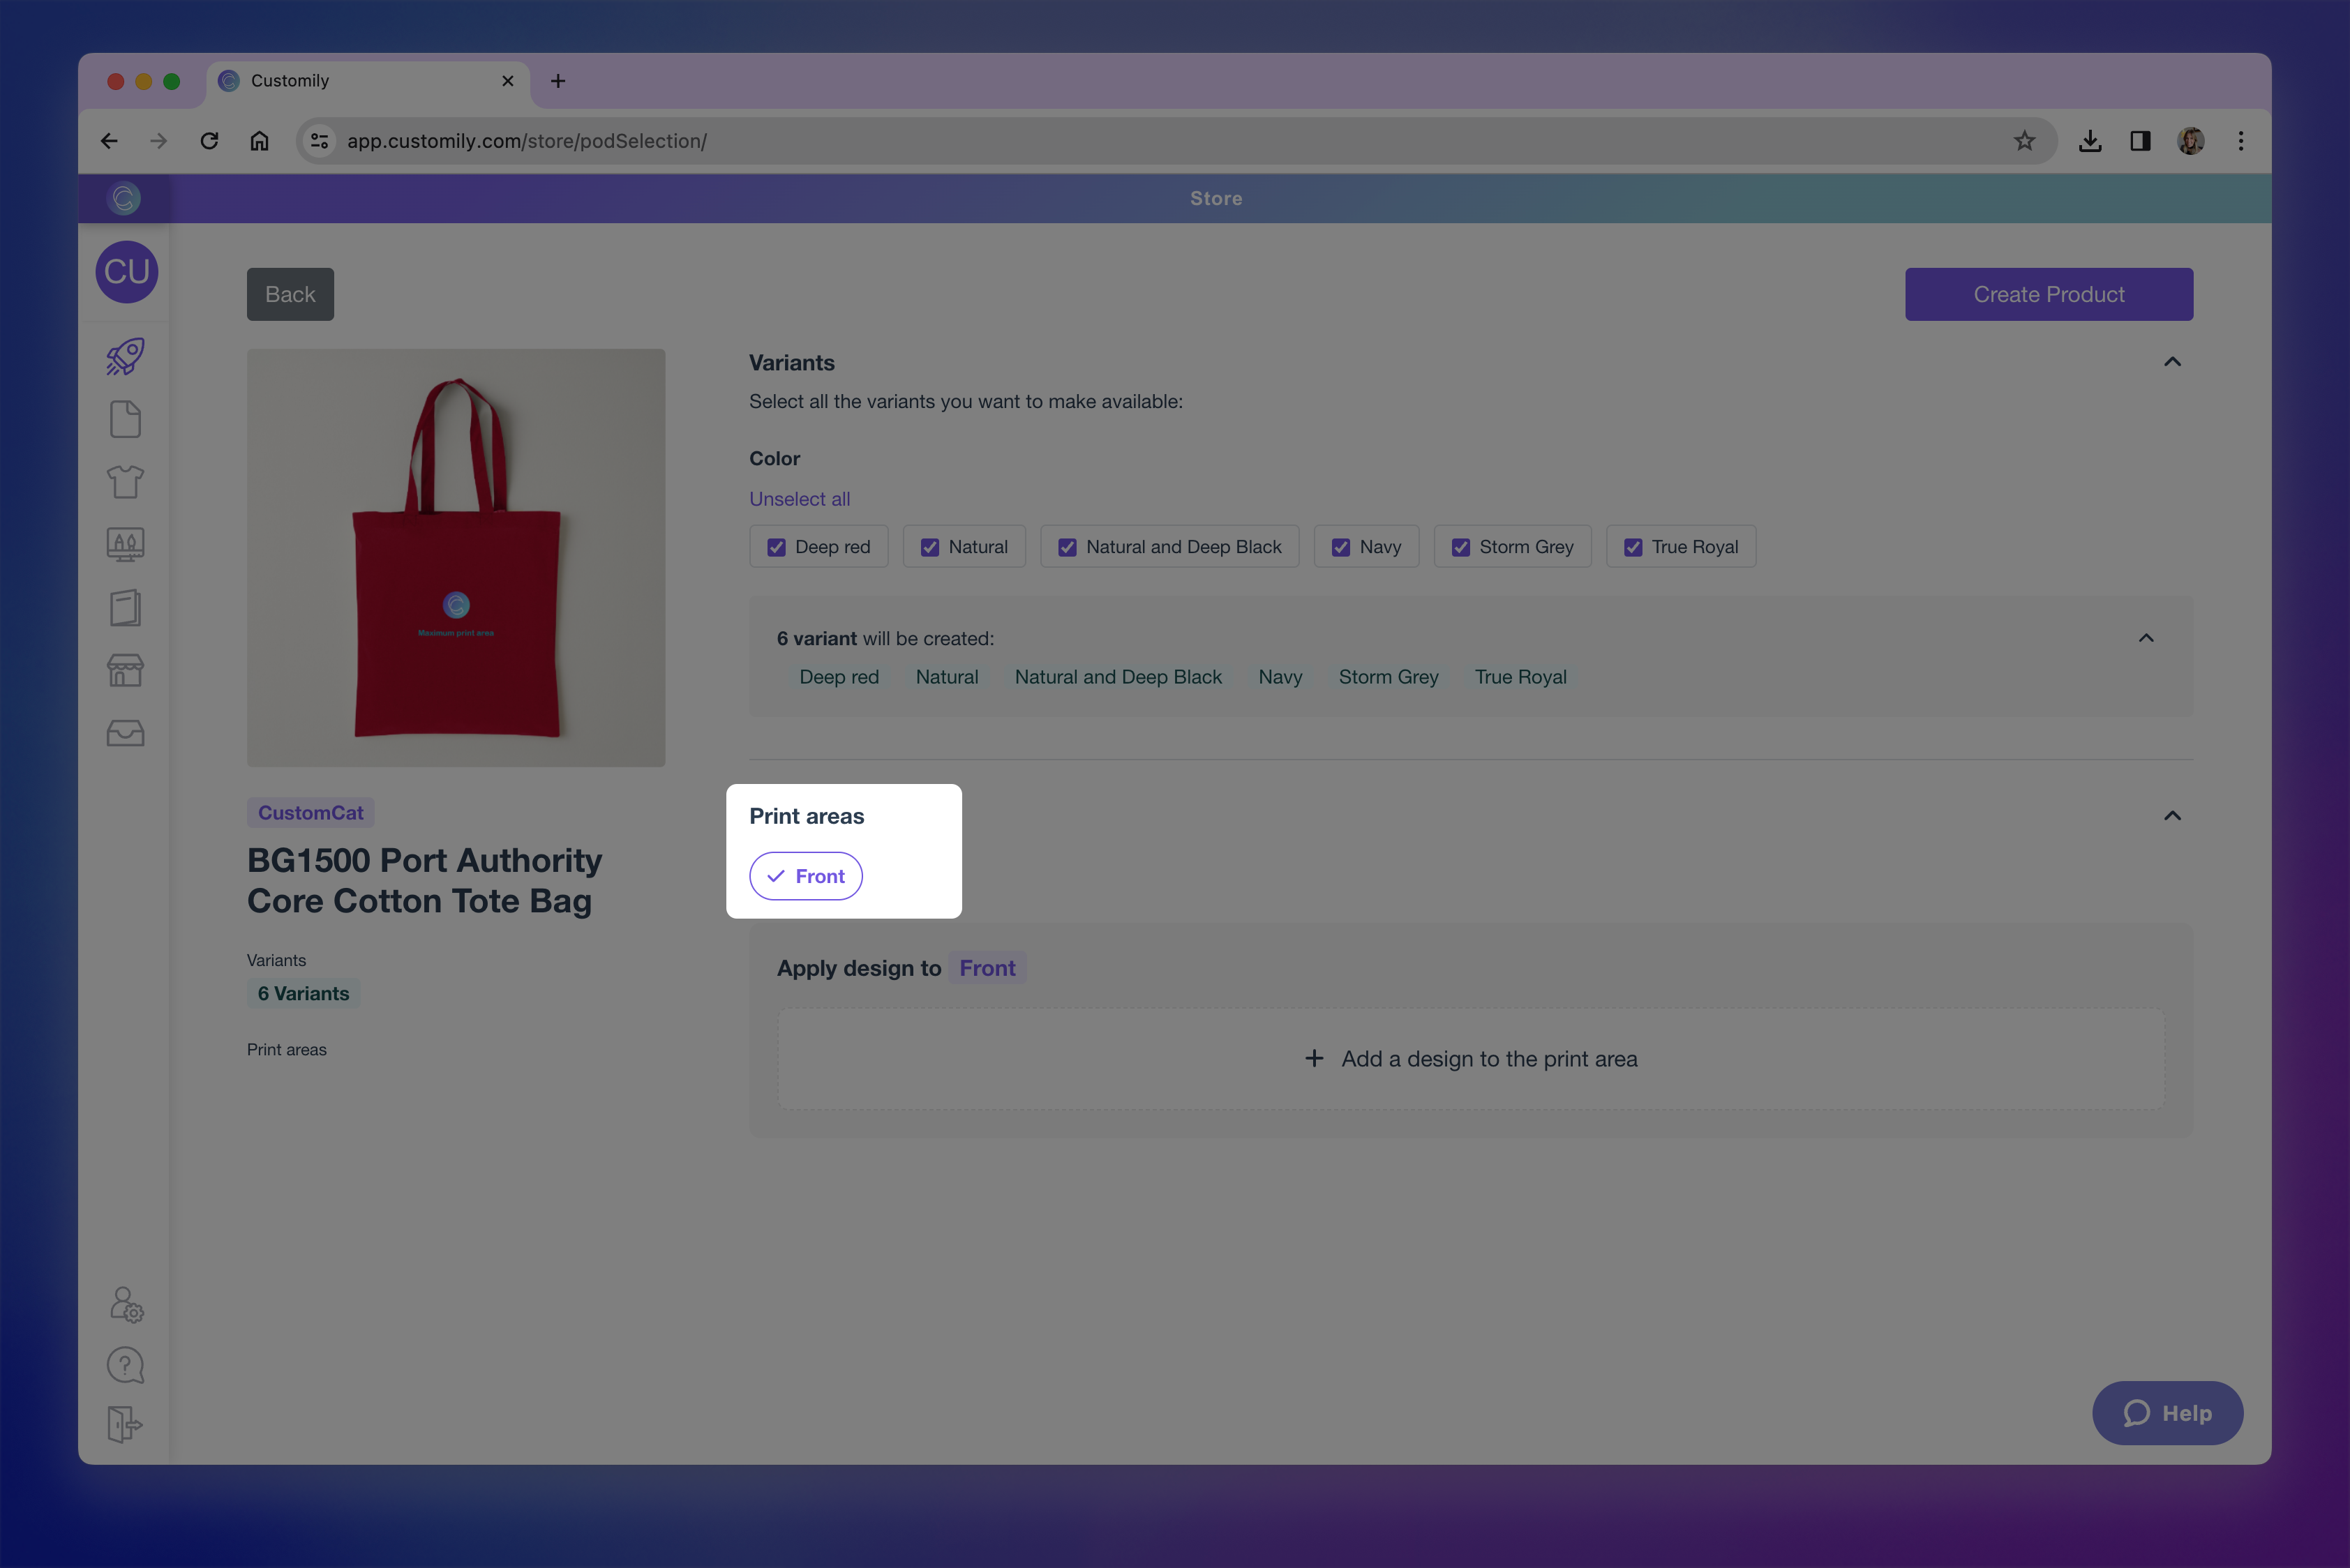Collapse the Print areas section

pos(2172,816)
